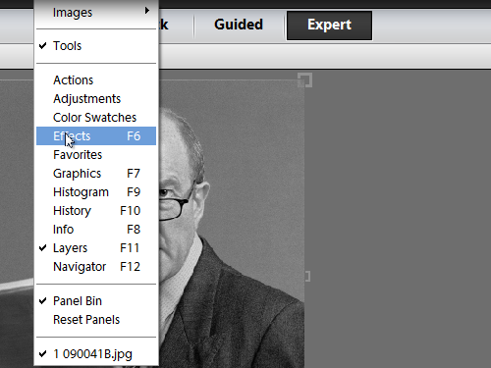Image resolution: width=491 pixels, height=368 pixels.
Task: Select Color Swatches menu entry
Action: tap(96, 118)
